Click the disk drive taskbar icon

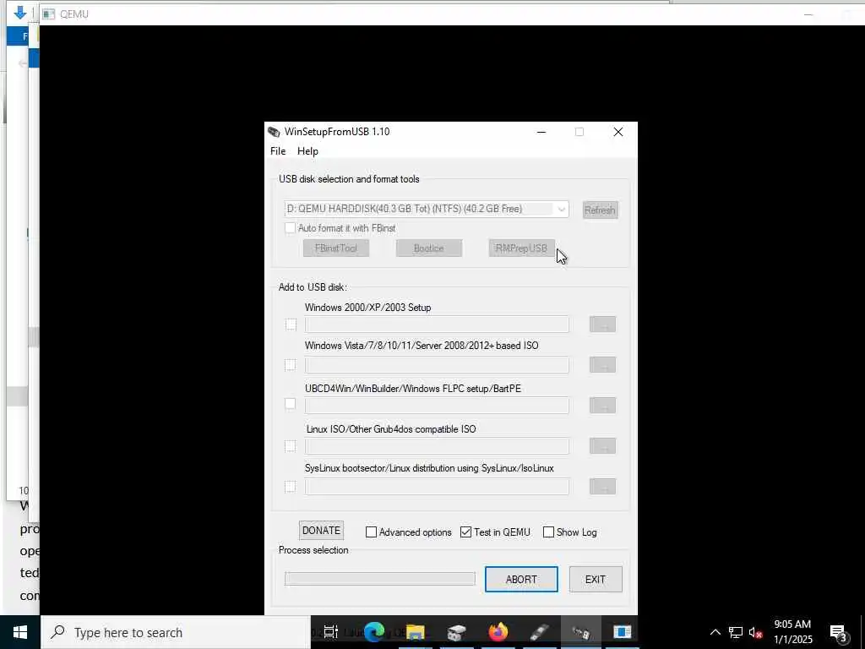[457, 632]
